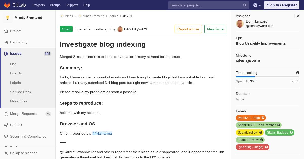
Task: Open the Projects menu
Action: [x=39, y=5]
